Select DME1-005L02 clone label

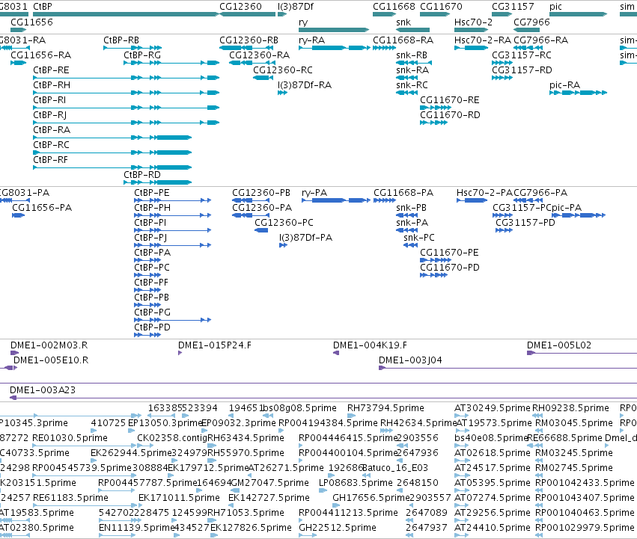(x=559, y=345)
